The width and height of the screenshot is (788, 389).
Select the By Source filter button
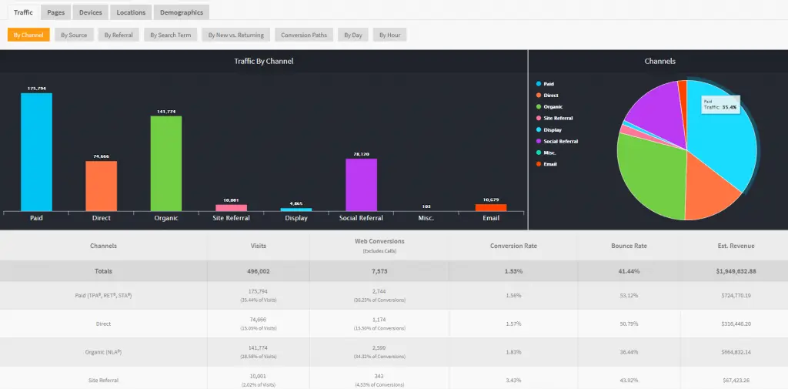tap(74, 35)
